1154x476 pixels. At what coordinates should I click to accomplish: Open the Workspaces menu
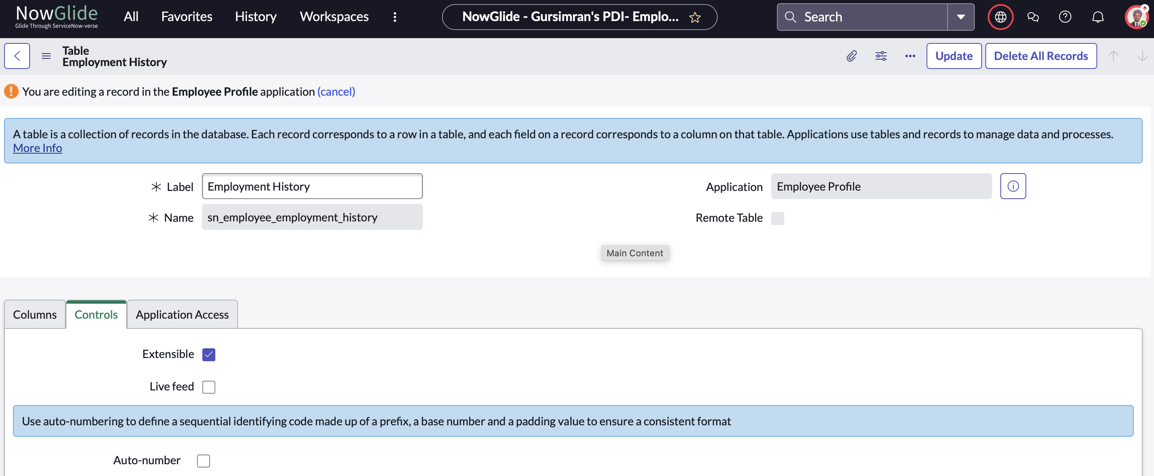click(334, 17)
